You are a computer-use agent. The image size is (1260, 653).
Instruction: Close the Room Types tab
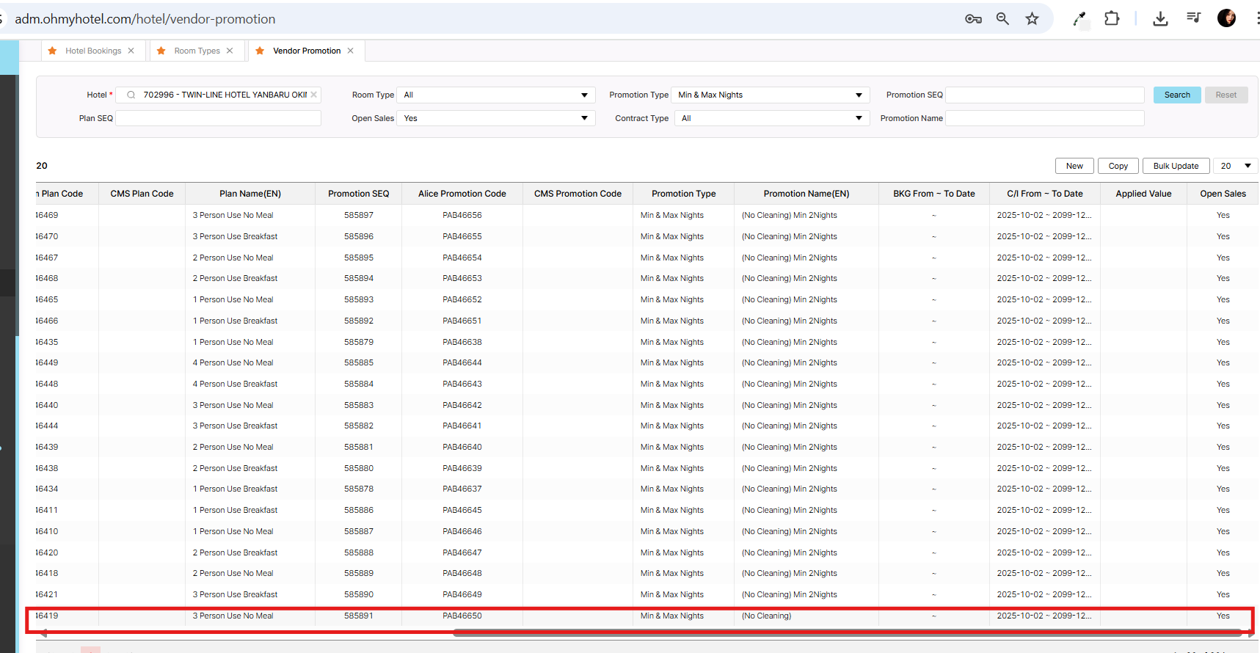pos(230,51)
